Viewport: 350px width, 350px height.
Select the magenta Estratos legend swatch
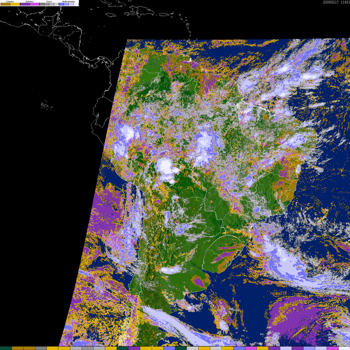click(x=35, y=4)
